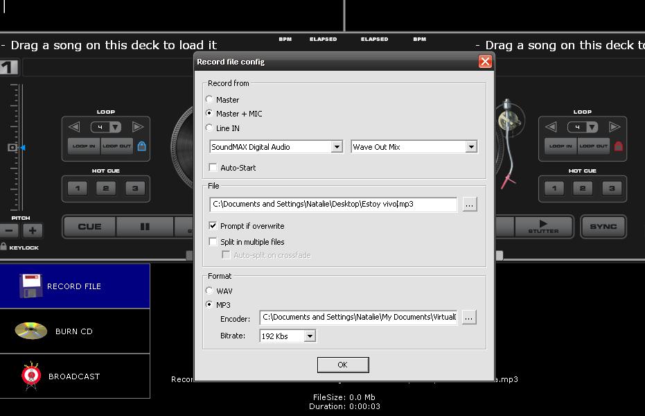Choose Line IN as record source
Image resolution: width=645 pixels, height=416 pixels.
[209, 128]
